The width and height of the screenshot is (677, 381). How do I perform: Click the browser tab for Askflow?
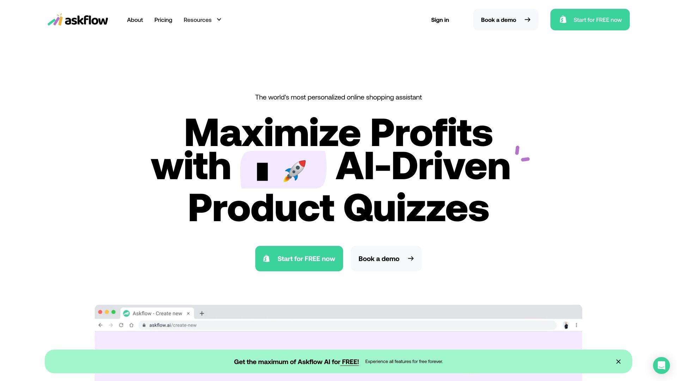[x=157, y=313]
